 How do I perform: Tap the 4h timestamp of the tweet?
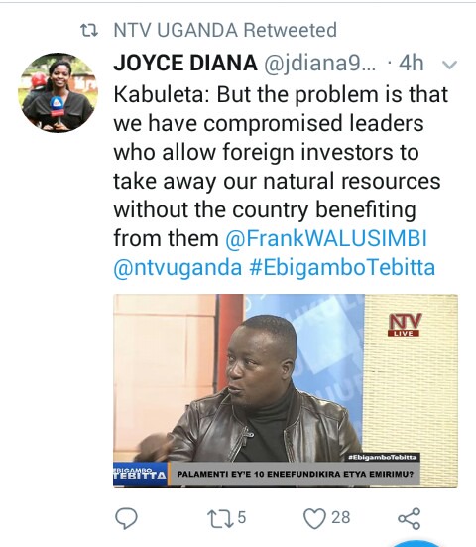click(412, 64)
